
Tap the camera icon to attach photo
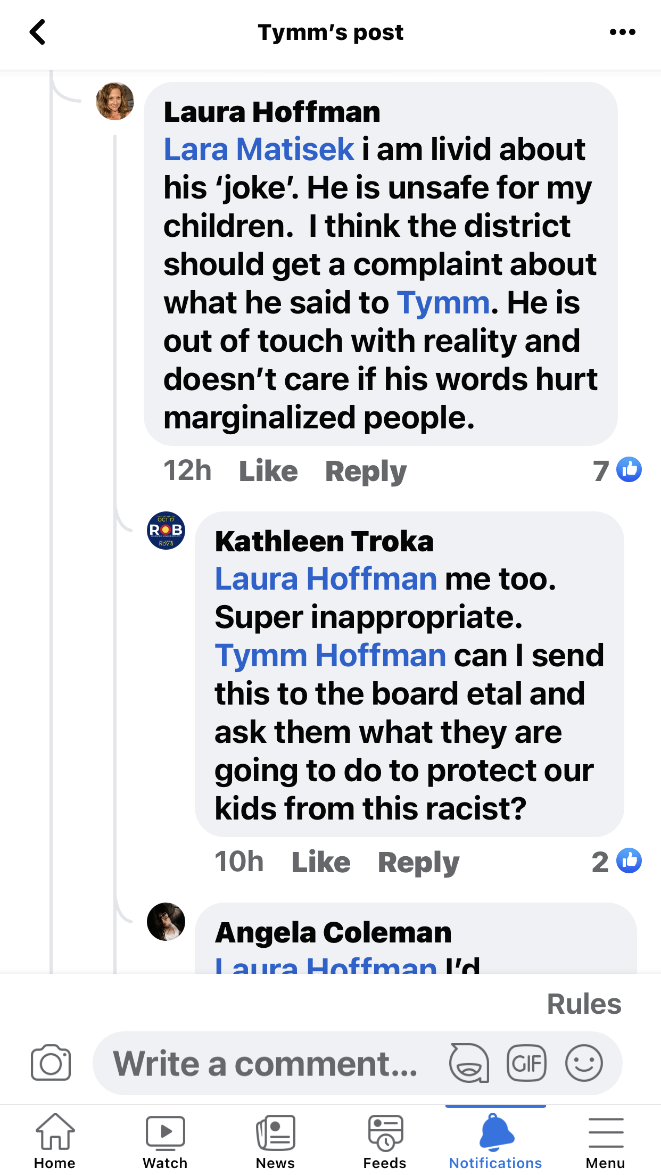click(51, 1063)
